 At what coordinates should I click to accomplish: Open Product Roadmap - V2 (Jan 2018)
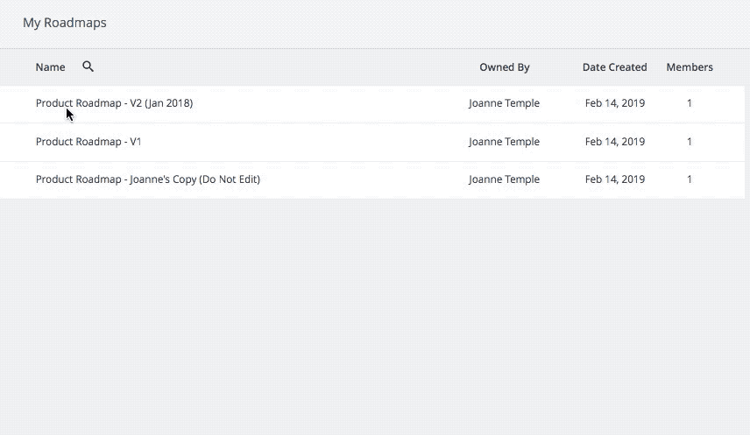click(114, 103)
